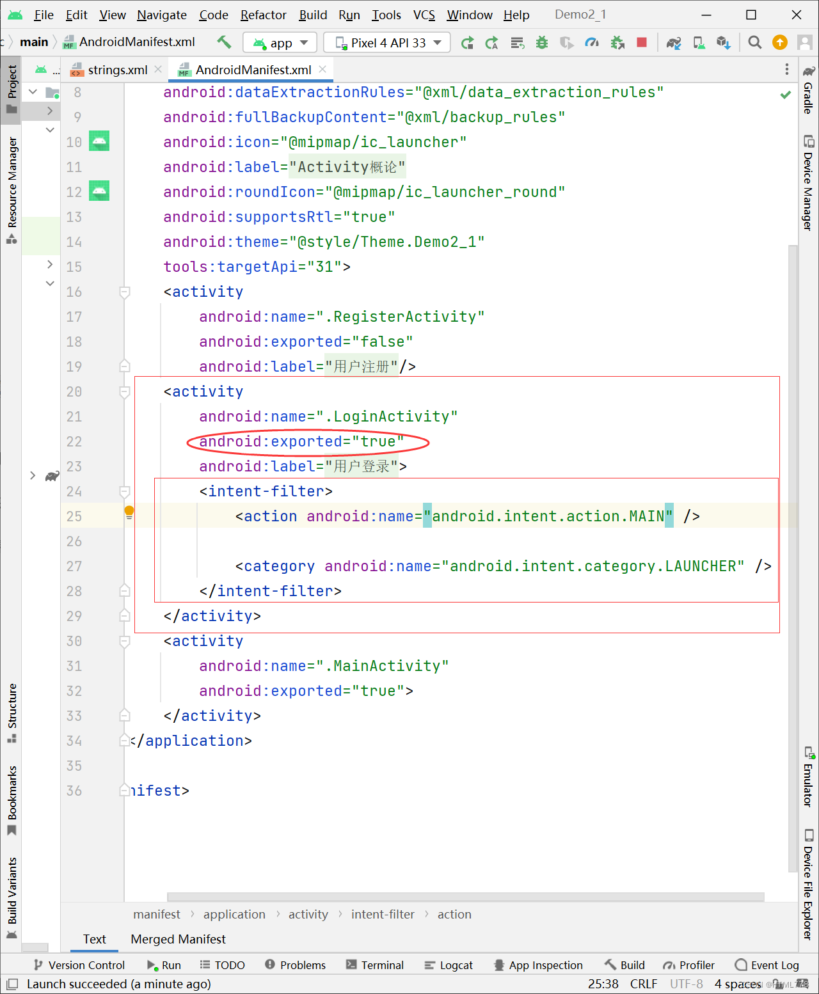Open the Bookmarks tool window
Image resolution: width=819 pixels, height=994 pixels.
click(x=12, y=801)
